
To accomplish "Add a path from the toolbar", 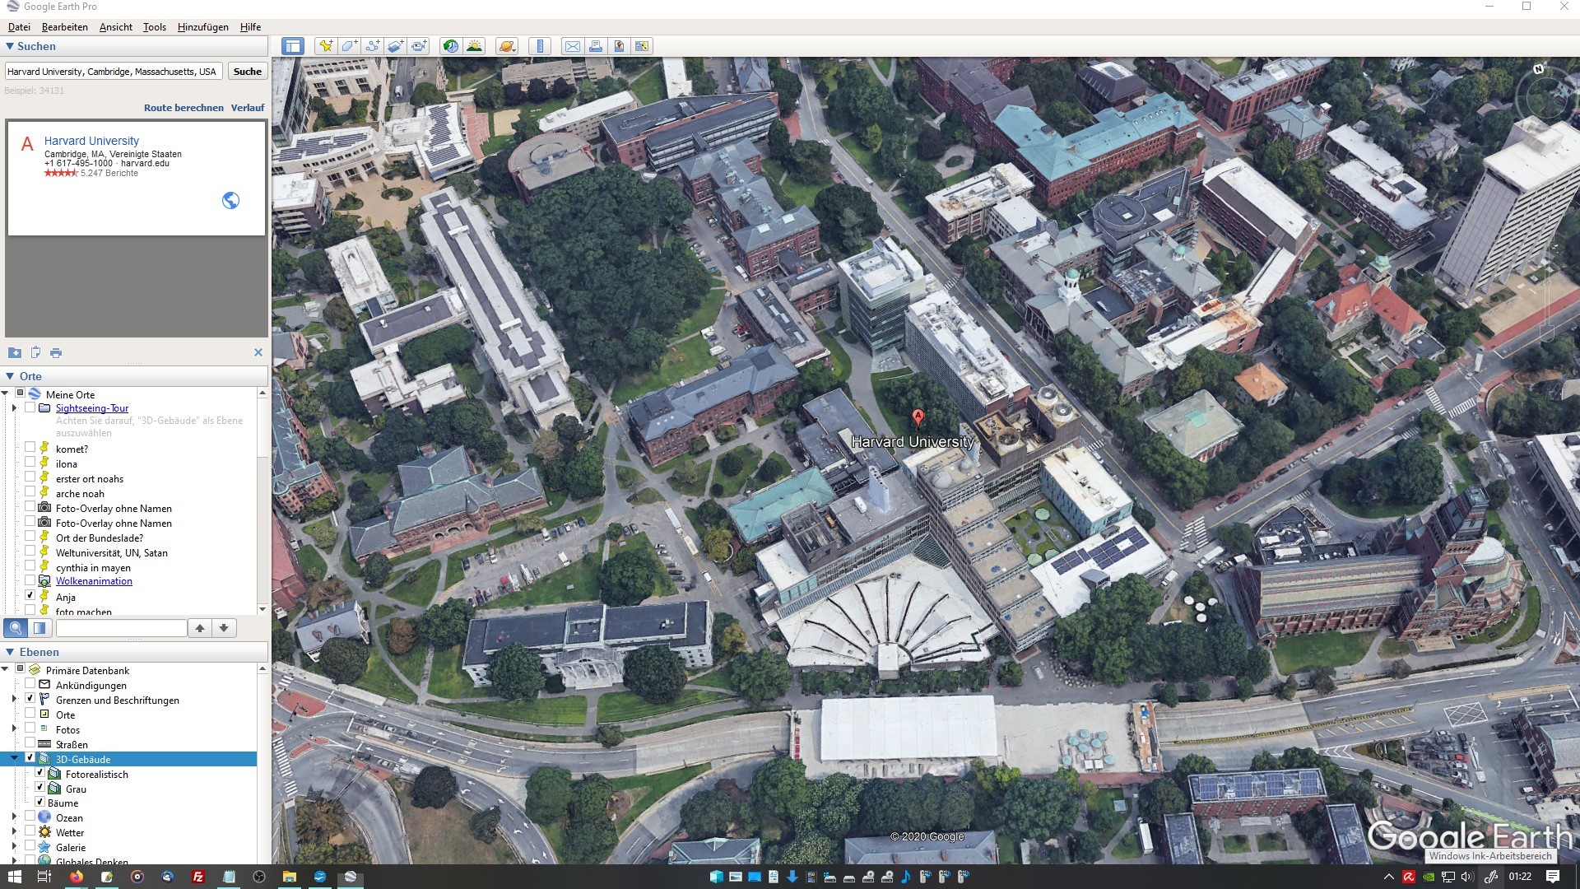I will [x=372, y=46].
